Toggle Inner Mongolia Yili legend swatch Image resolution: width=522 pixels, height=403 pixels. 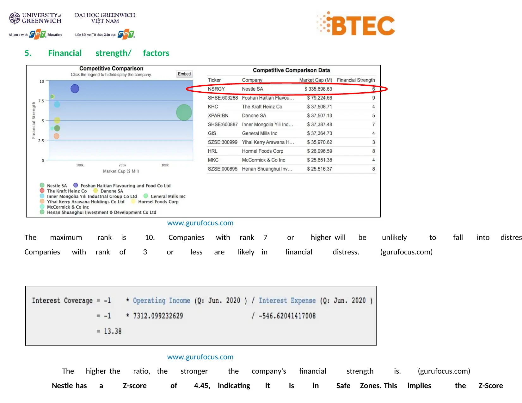click(42, 196)
